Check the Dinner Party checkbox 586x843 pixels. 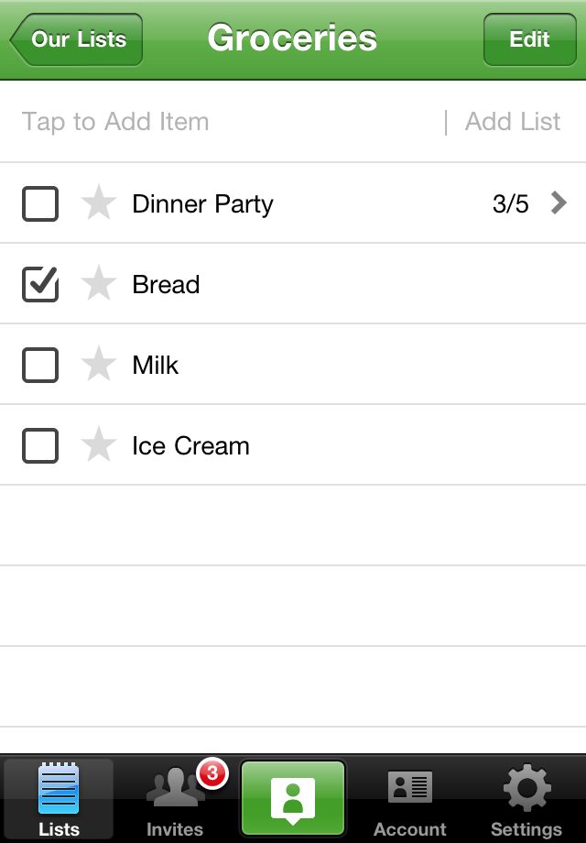click(40, 203)
